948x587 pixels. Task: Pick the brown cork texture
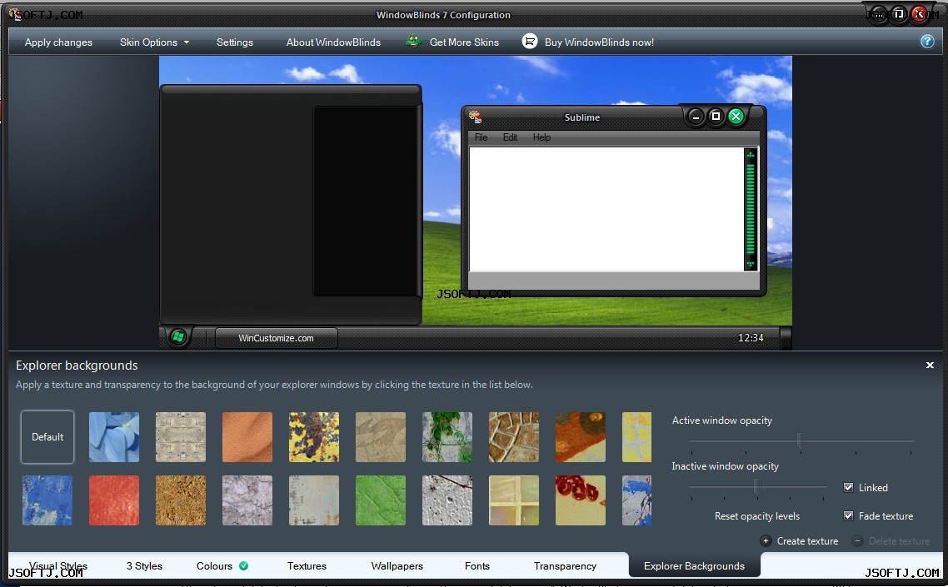point(180,500)
